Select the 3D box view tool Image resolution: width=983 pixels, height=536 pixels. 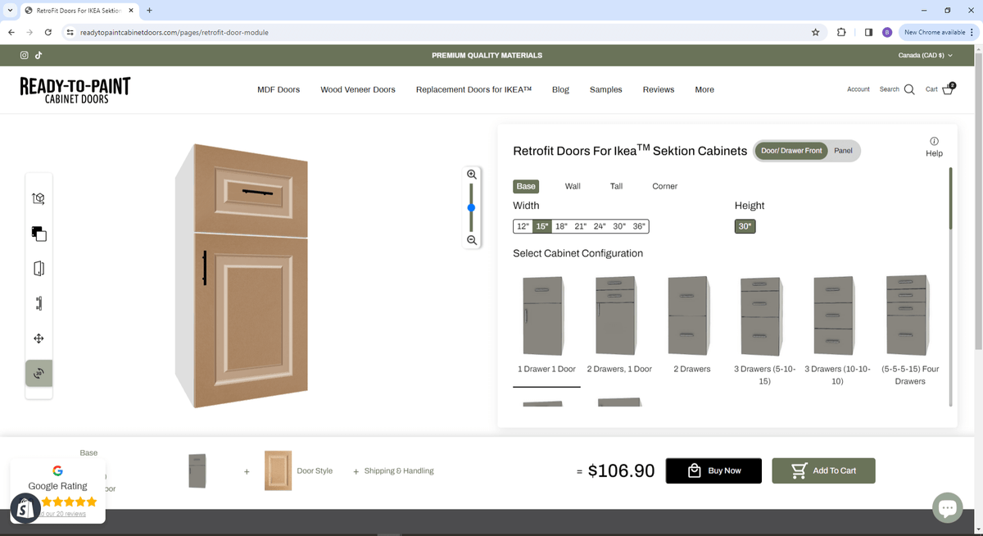tap(39, 198)
